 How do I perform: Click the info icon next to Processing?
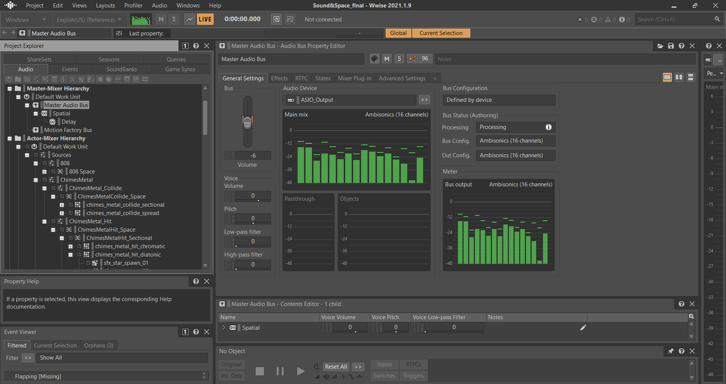coord(549,127)
